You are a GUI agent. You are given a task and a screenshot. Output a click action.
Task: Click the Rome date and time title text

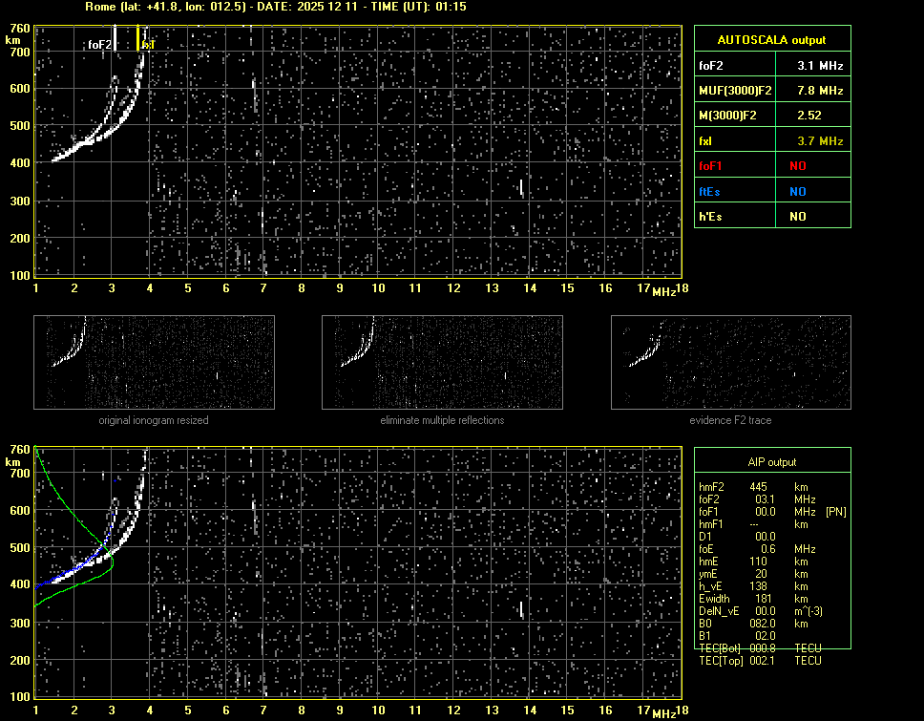pos(276,7)
